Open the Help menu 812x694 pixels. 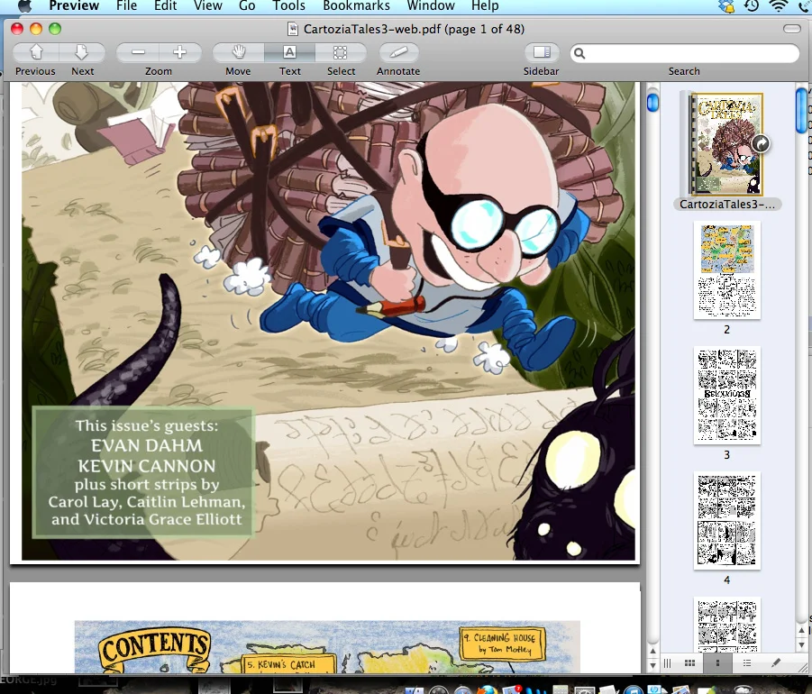[485, 5]
